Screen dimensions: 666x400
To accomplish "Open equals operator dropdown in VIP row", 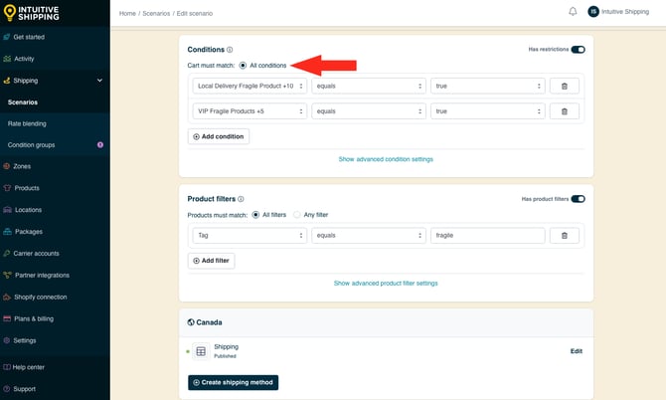I will click(x=368, y=111).
